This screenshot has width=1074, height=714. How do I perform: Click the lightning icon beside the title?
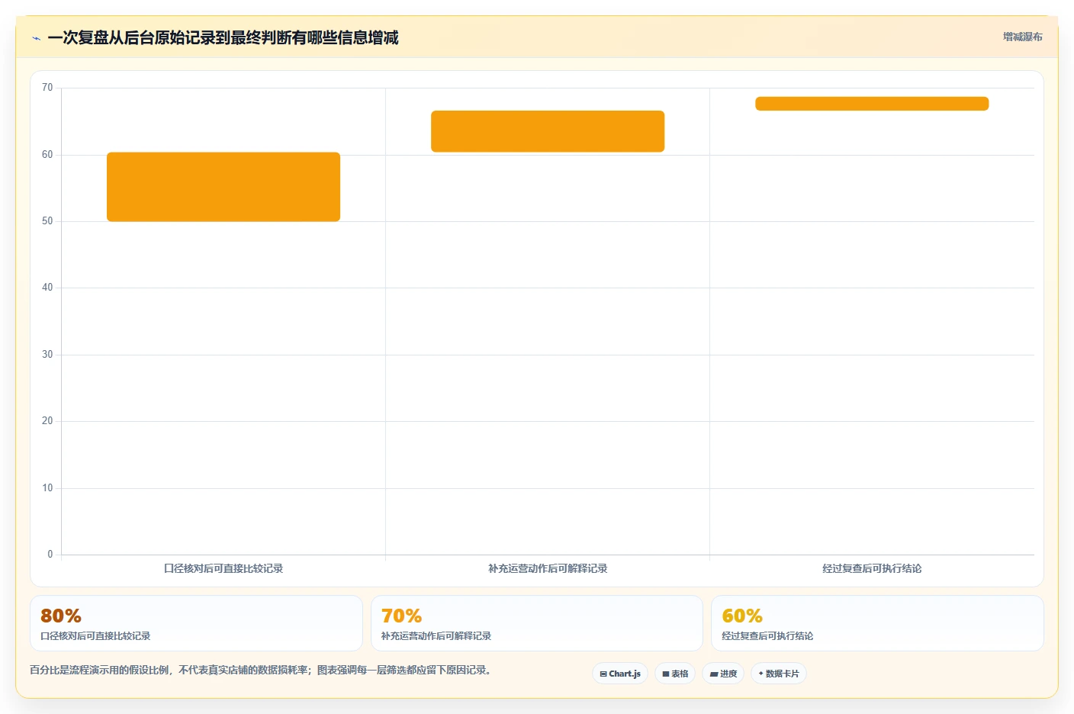[x=36, y=38]
